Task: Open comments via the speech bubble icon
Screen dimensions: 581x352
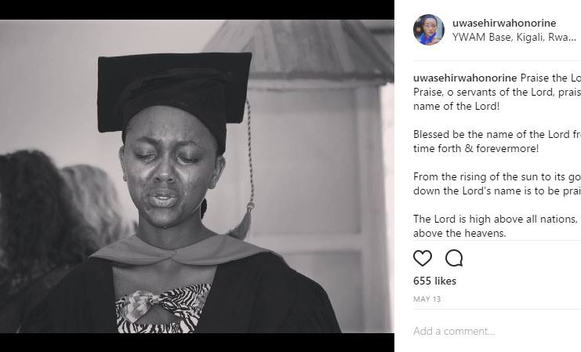Action: (454, 258)
